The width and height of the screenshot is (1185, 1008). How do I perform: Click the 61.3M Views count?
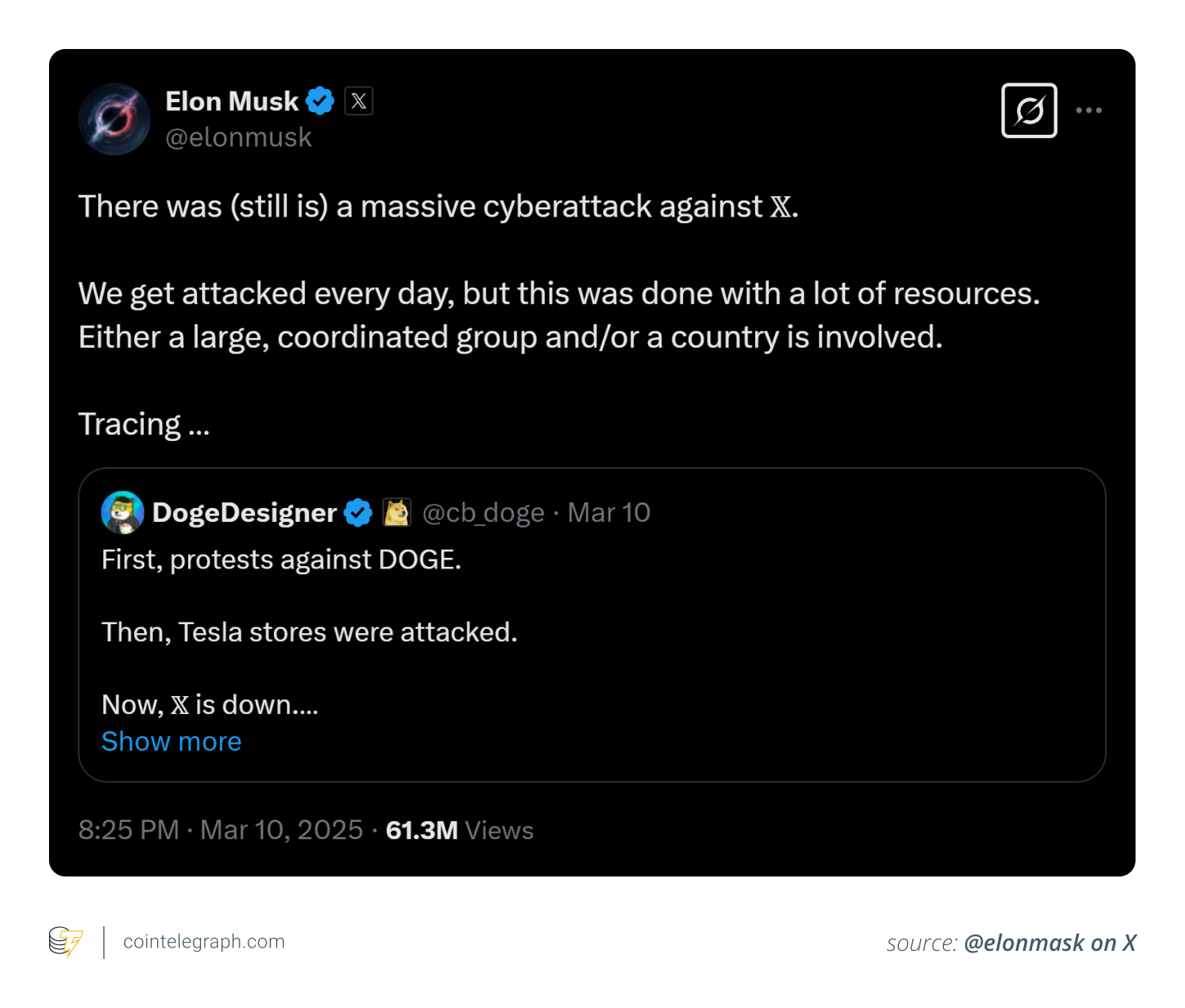click(x=459, y=830)
